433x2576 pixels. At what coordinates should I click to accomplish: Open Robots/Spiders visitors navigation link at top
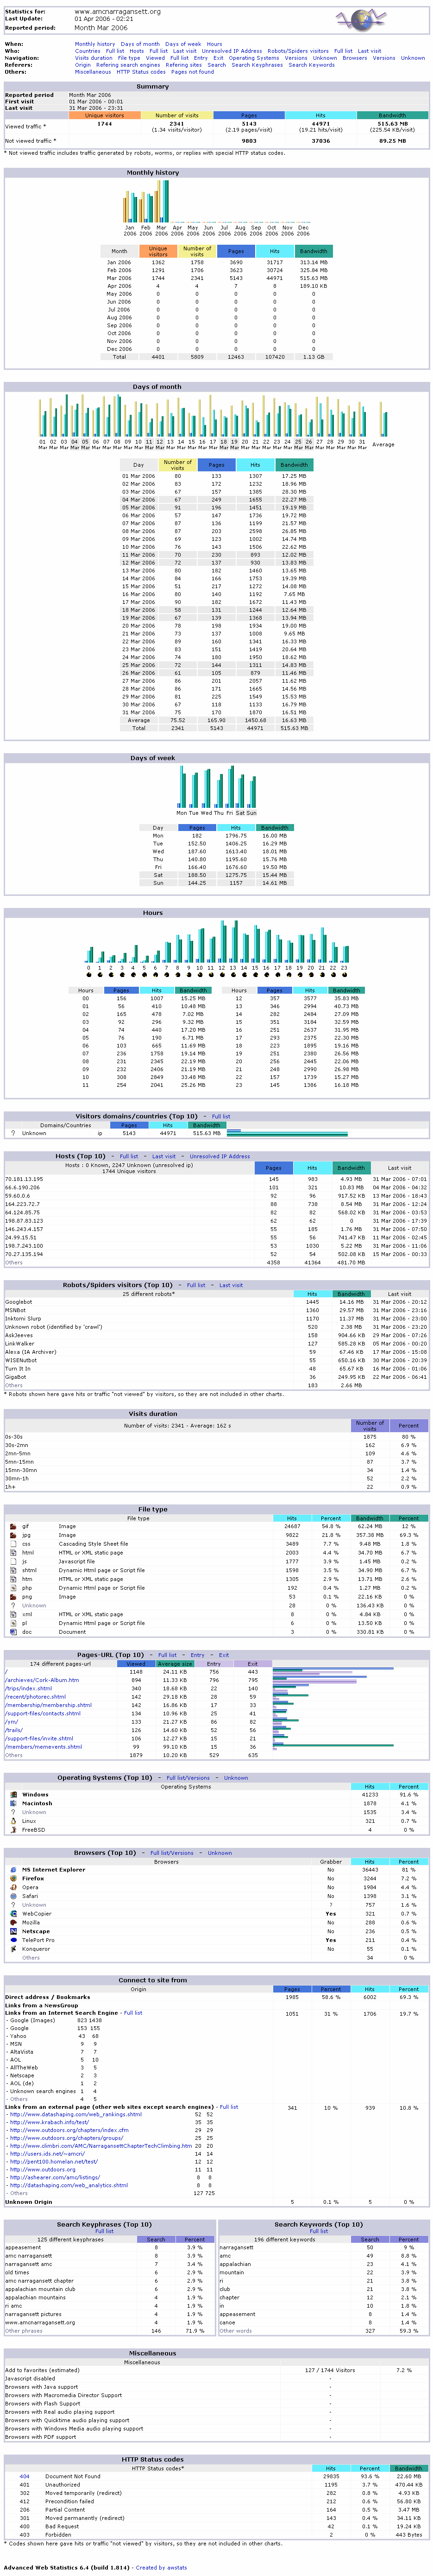pyautogui.click(x=298, y=51)
